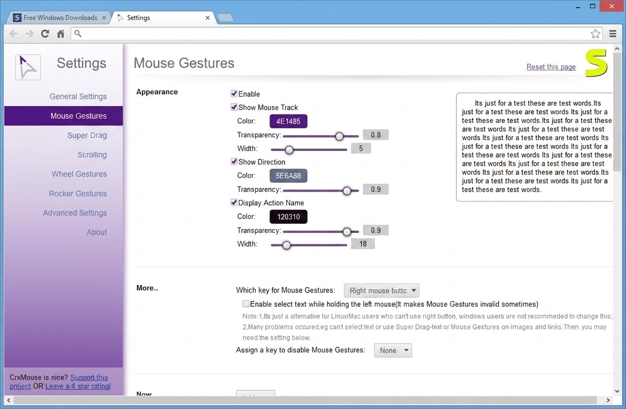Click the browser forward arrow
The image size is (626, 409).
click(x=30, y=34)
